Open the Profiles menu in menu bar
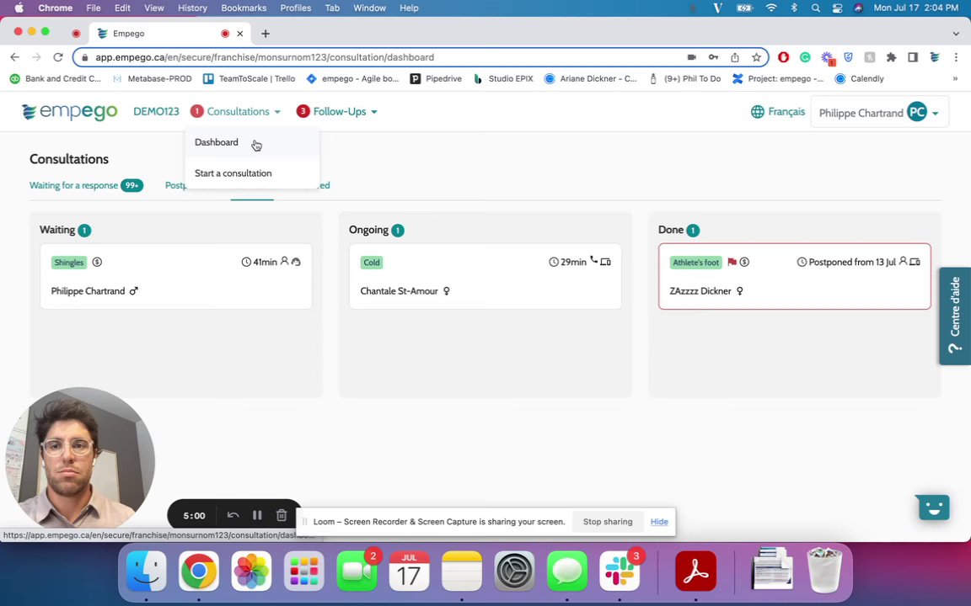 tap(295, 8)
